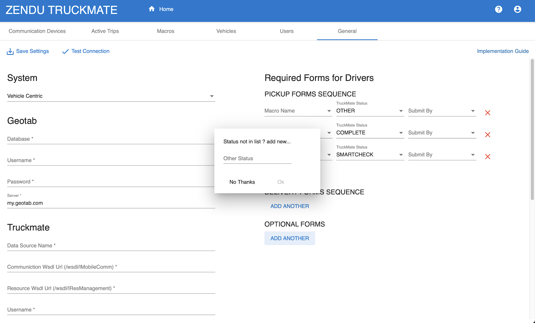
Task: Open the COMPLETE TruckMate Status dropdown
Action: [x=370, y=133]
